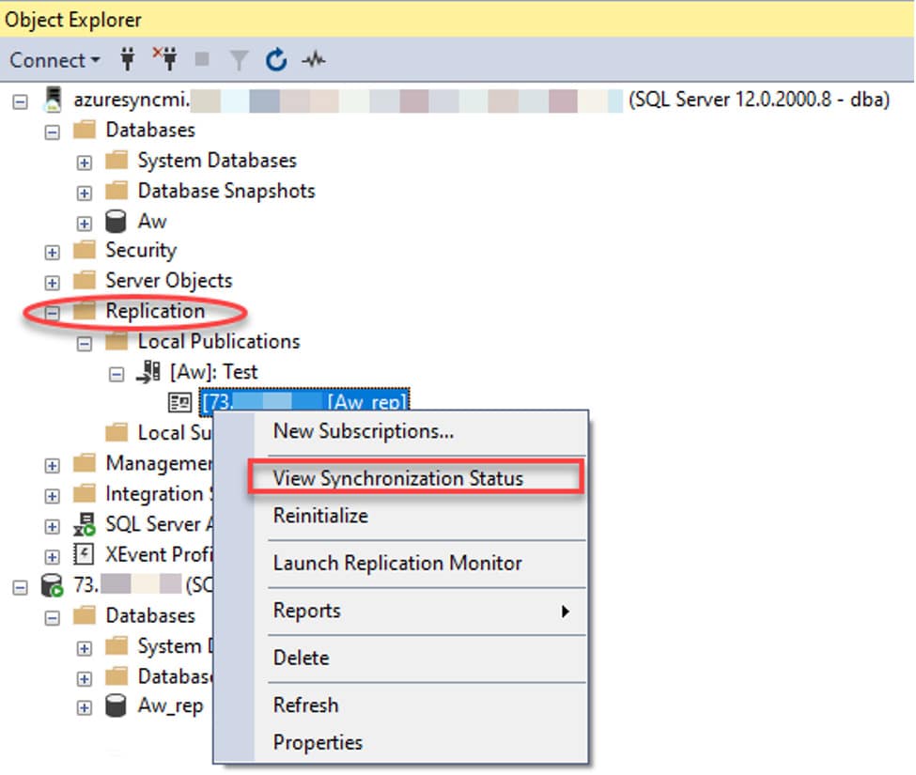
Task: Click the Refresh circular arrow icon
Action: click(x=275, y=59)
